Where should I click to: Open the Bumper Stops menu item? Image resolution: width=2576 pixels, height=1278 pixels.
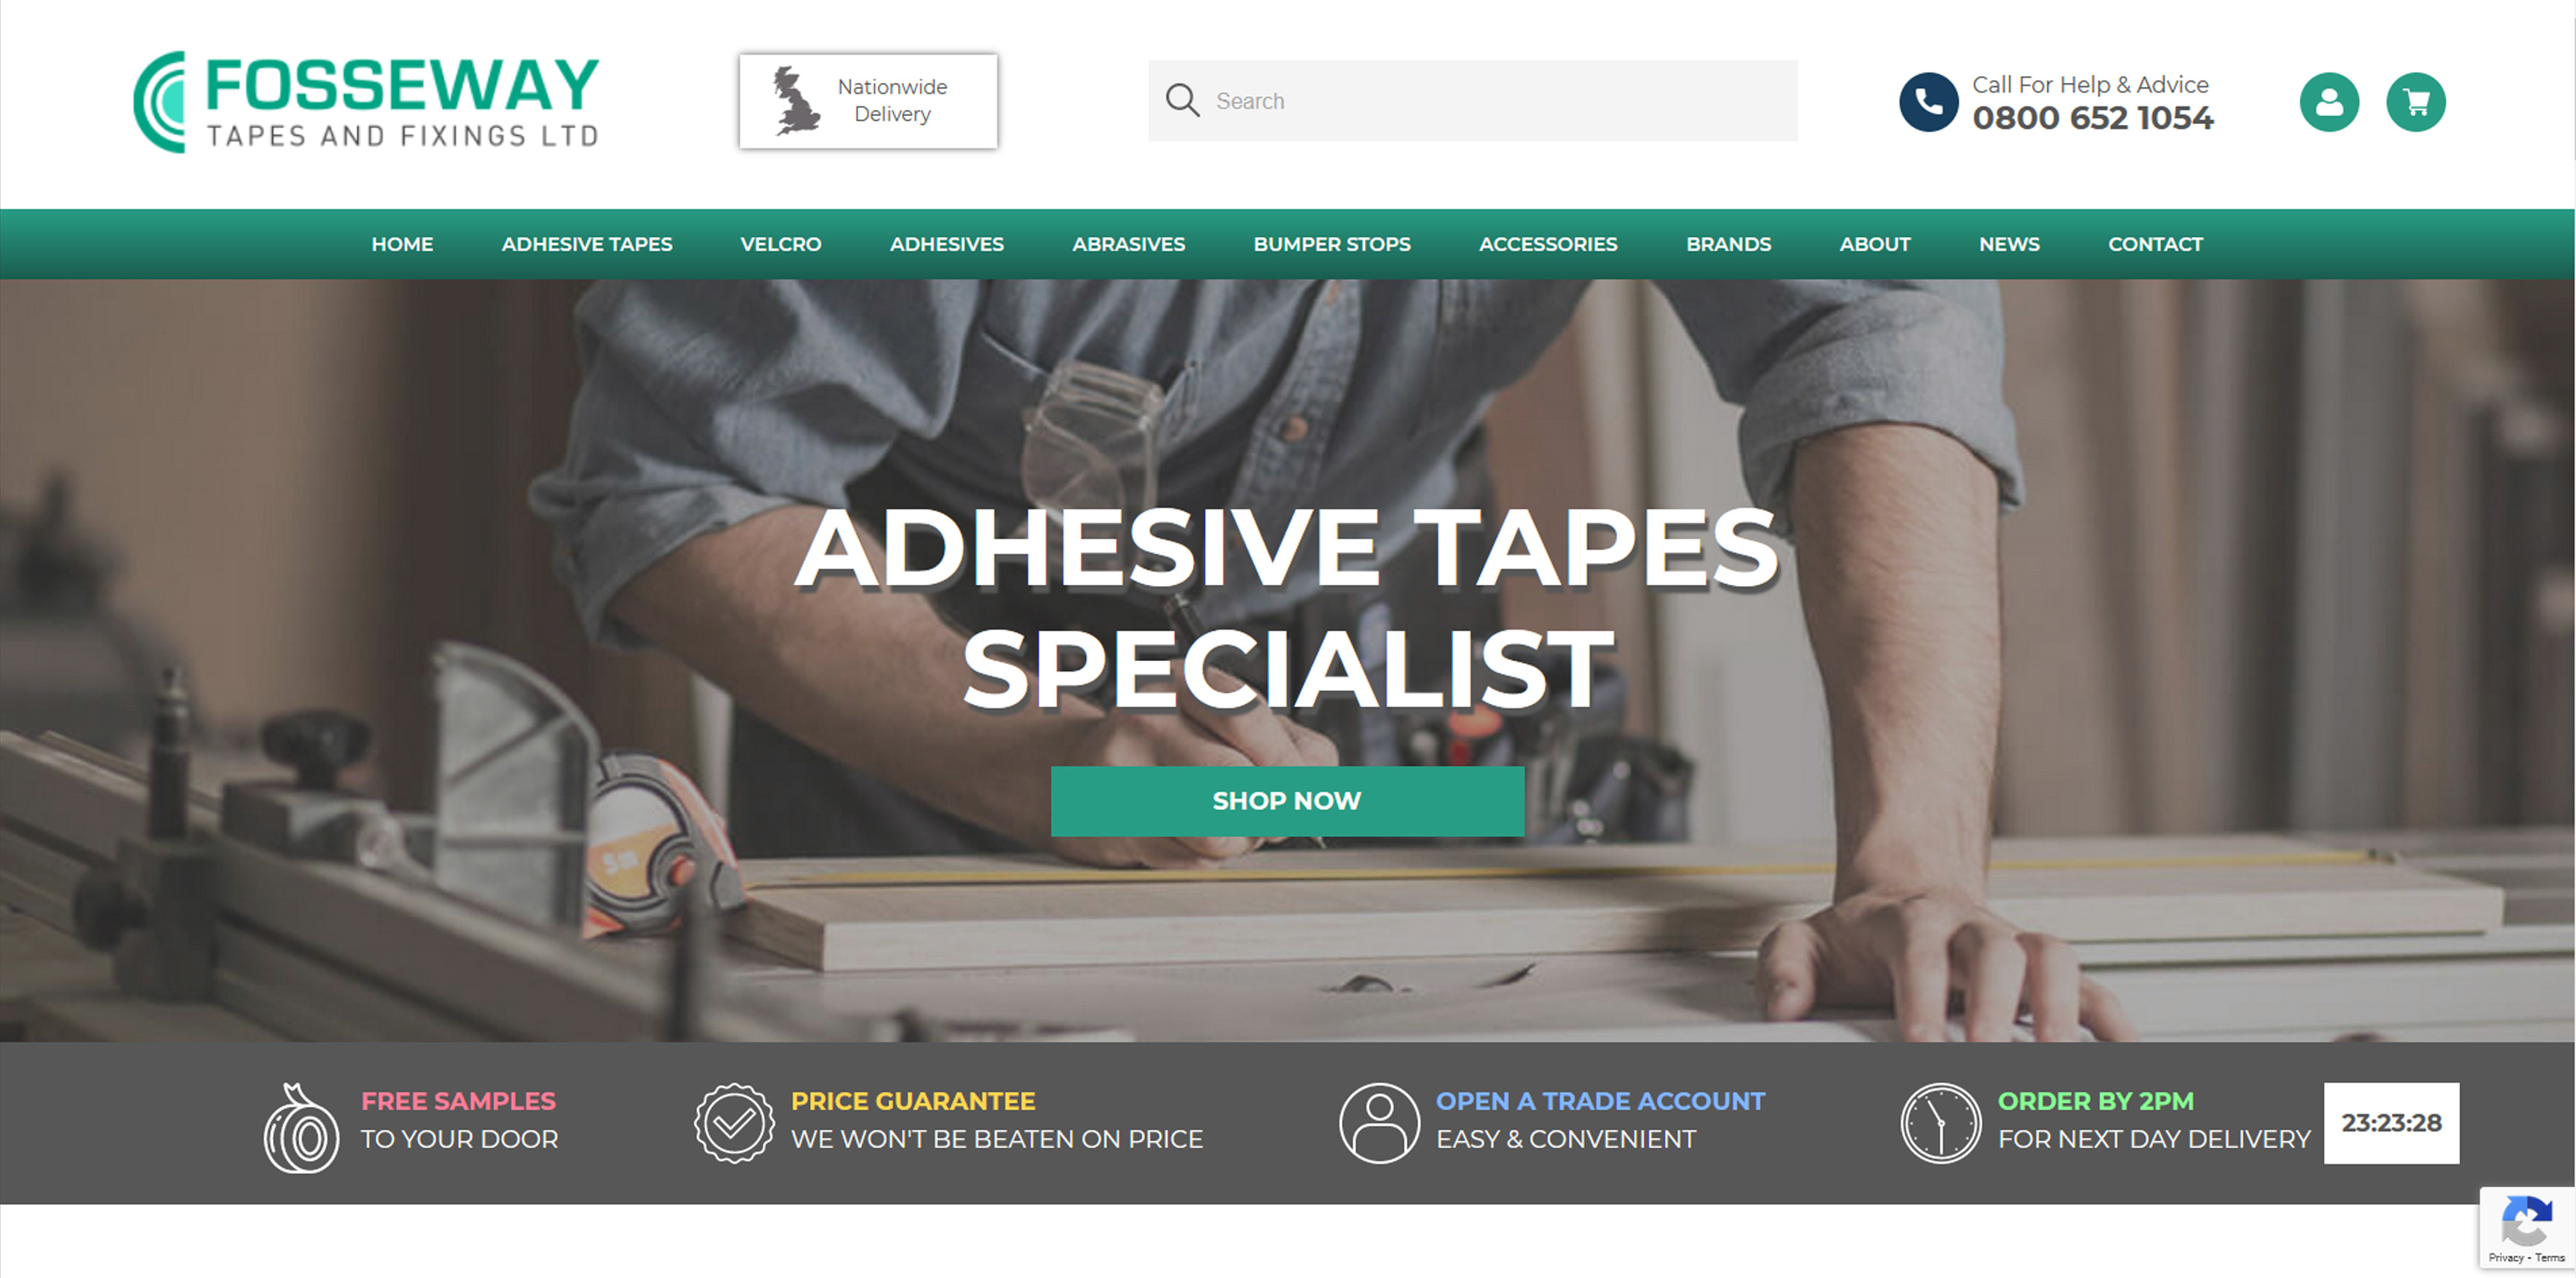pyautogui.click(x=1332, y=244)
